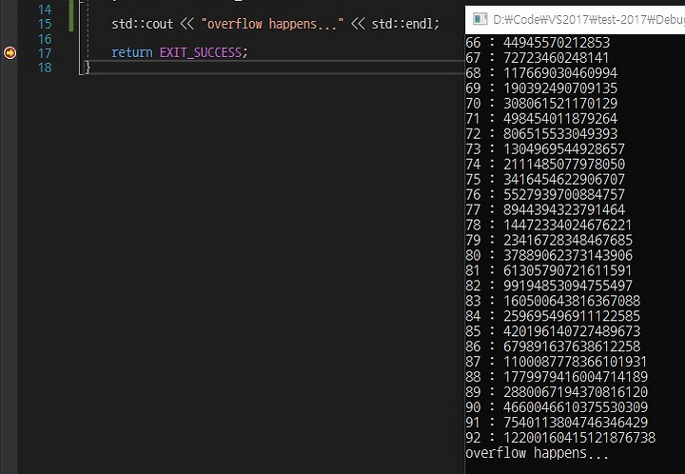Click console output row 67 : 72723460248141
685x474 pixels.
point(537,58)
